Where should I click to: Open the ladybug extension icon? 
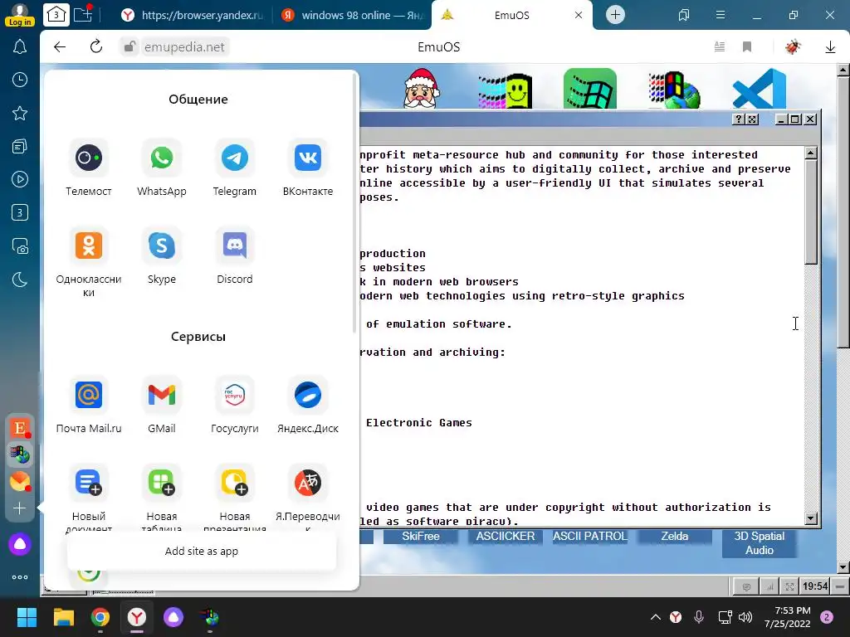point(793,47)
